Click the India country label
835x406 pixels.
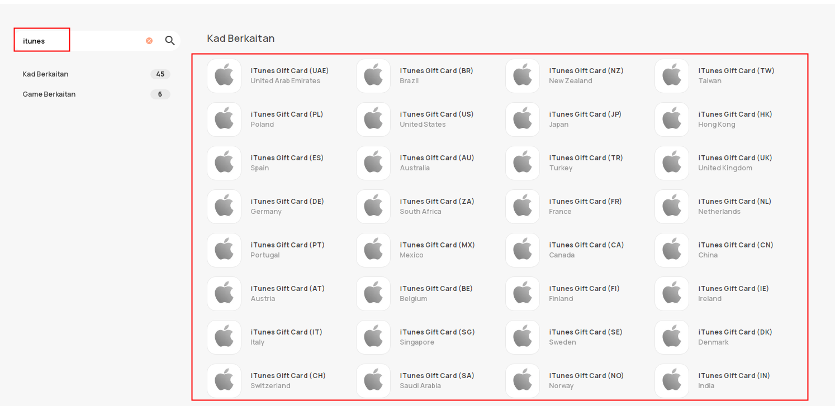706,386
